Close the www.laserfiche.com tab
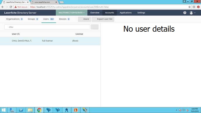 56,2
